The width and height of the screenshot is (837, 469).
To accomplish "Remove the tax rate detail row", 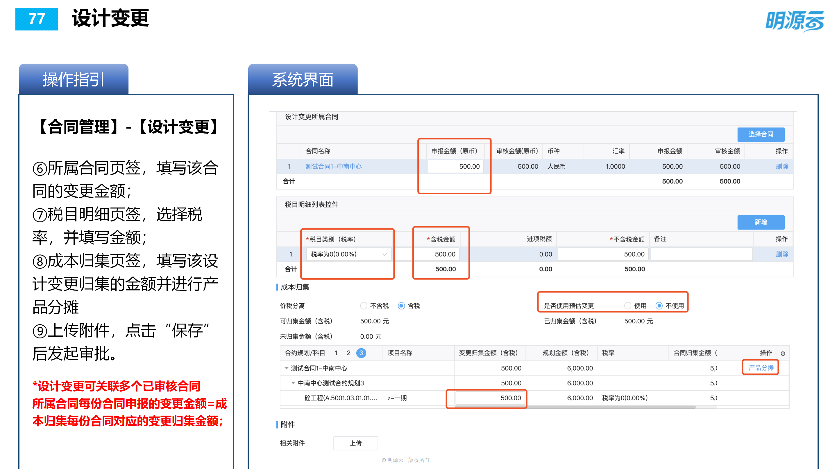I will pos(783,254).
